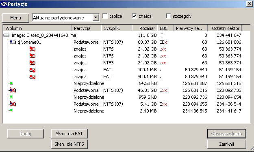Click the last sector value 234 436 544
The image size is (254, 153).
tap(229, 104)
